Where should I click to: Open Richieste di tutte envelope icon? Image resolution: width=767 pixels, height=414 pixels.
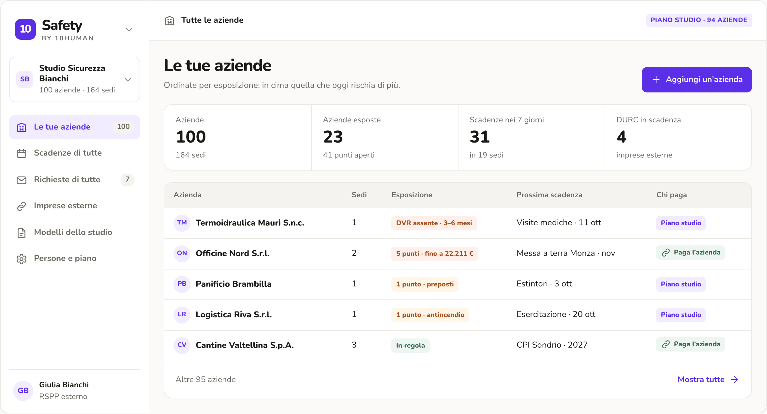click(x=22, y=180)
